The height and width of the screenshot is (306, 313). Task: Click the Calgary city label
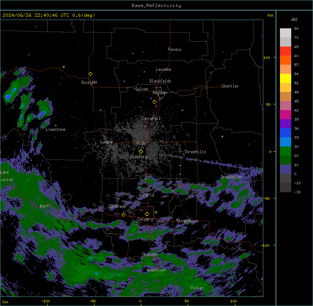pyautogui.click(x=145, y=219)
